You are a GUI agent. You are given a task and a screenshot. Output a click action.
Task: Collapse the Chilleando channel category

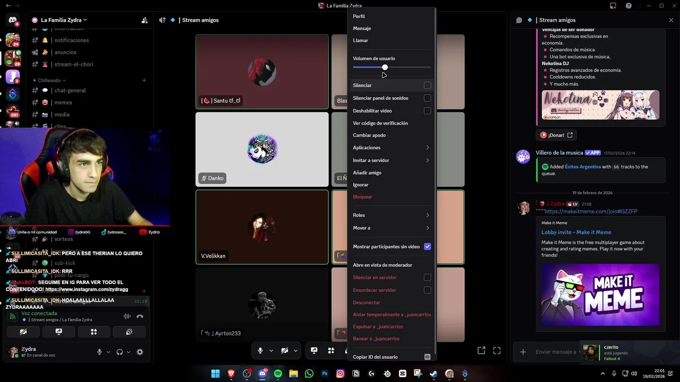(x=52, y=81)
